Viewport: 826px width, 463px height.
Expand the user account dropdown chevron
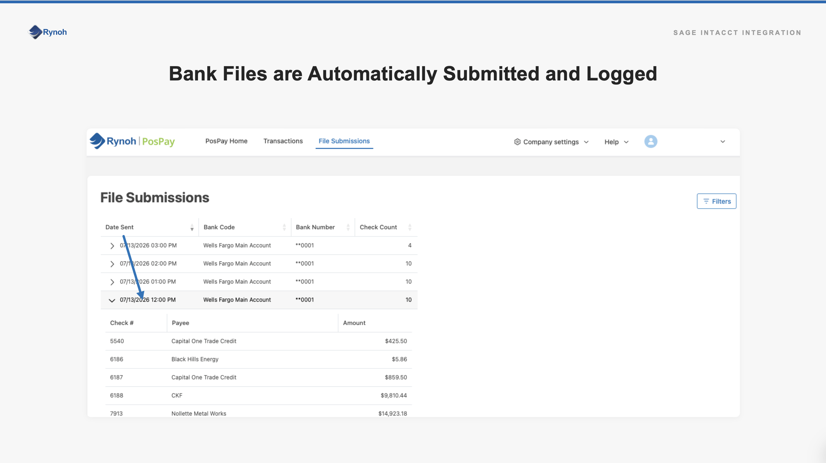tap(722, 141)
